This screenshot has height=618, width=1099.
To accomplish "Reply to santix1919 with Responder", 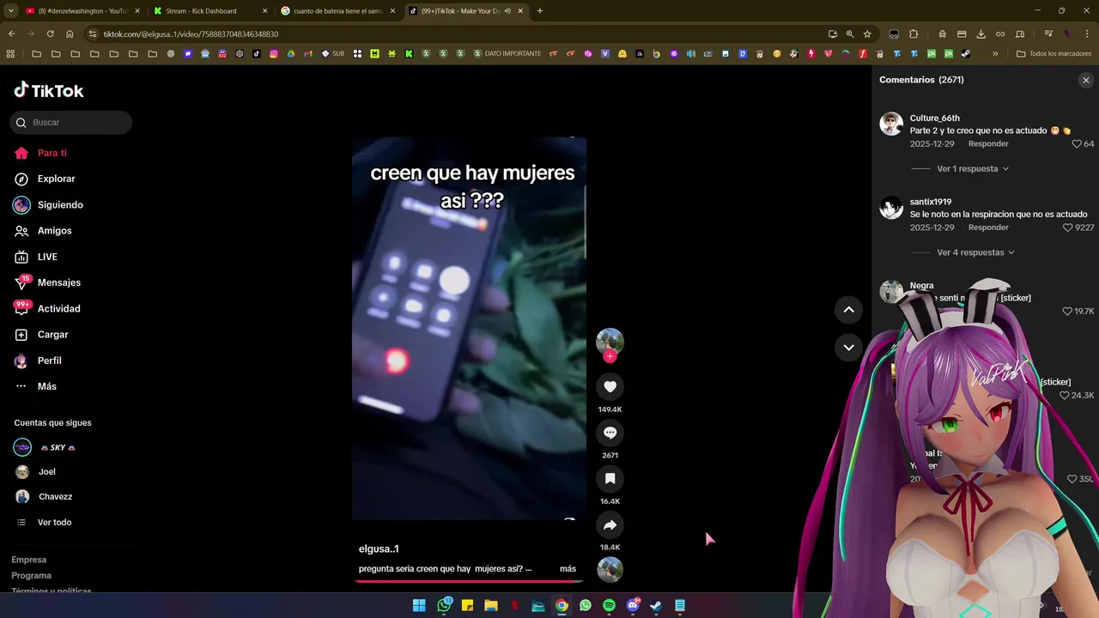I will coord(988,227).
